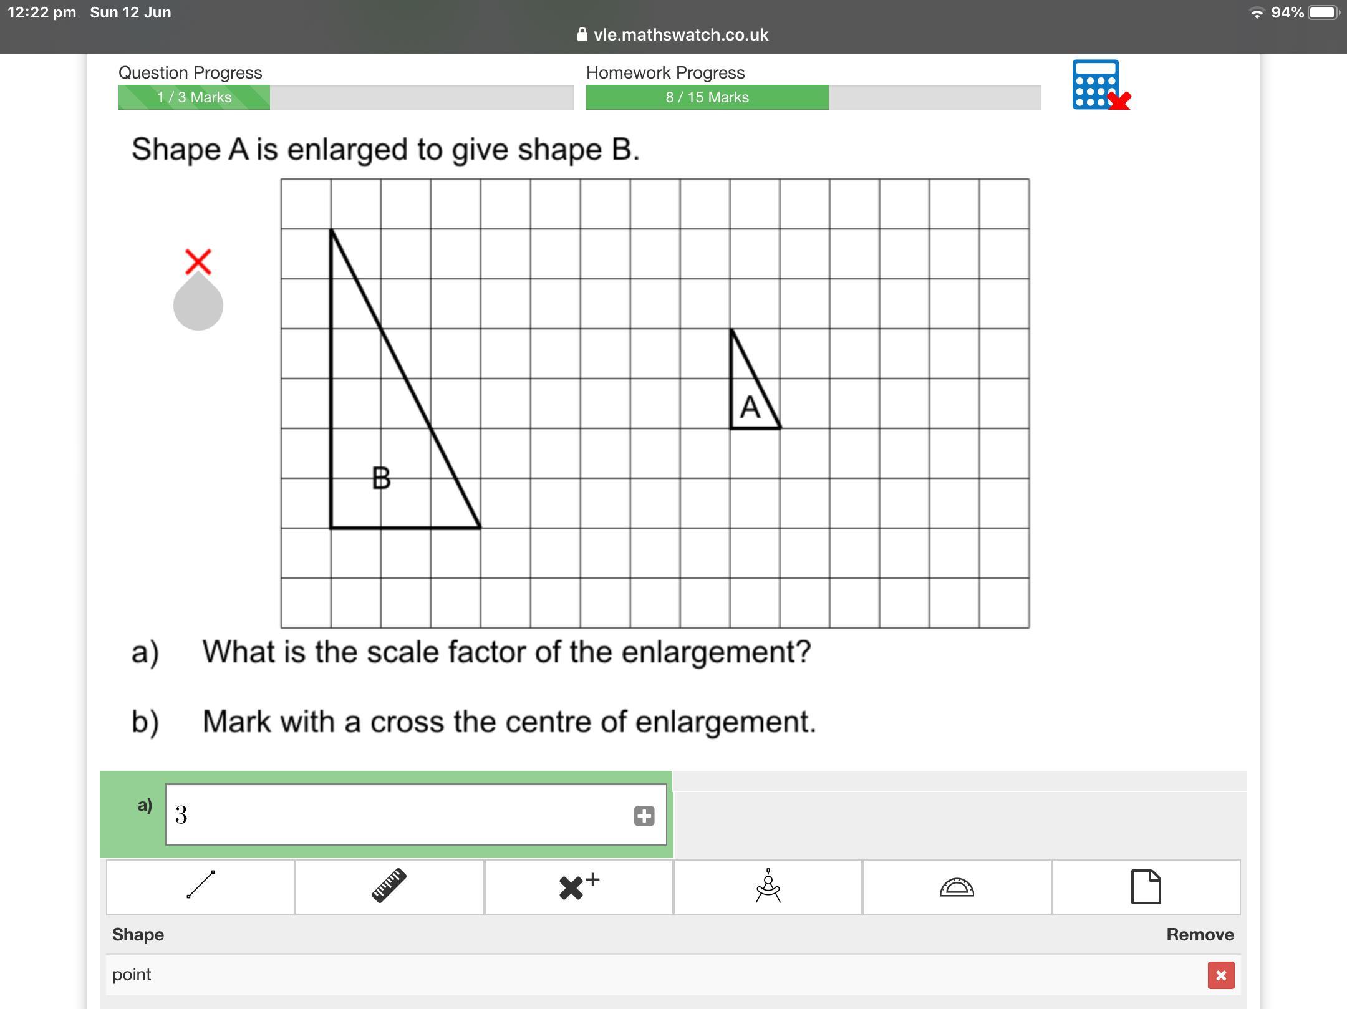This screenshot has height=1009, width=1347.
Task: Select the blank page tool
Action: click(1146, 887)
